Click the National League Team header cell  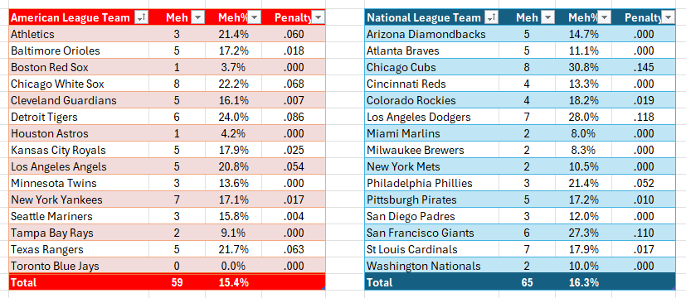click(x=432, y=17)
